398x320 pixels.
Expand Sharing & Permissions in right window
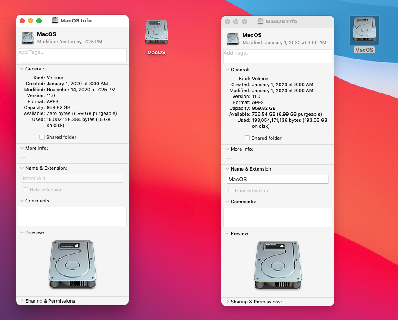(x=227, y=302)
